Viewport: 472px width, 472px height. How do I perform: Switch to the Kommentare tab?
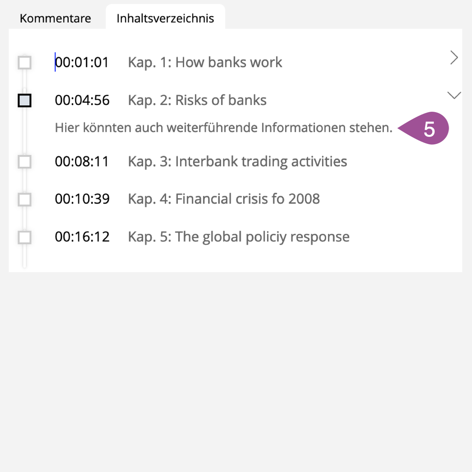55,18
